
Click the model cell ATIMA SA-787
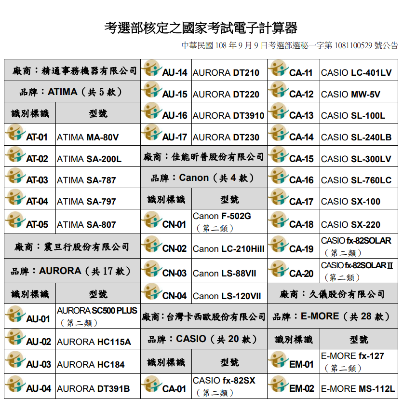pos(98,178)
